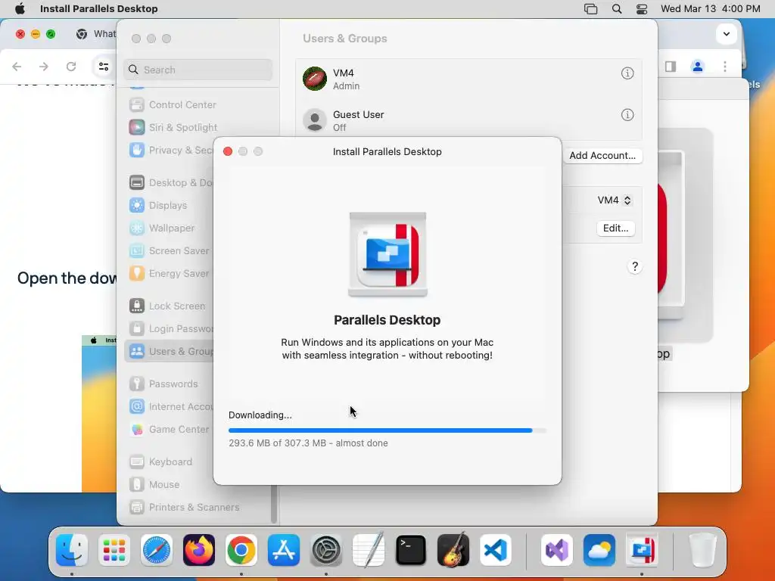Click Add Account button
The image size is (775, 581).
click(602, 156)
